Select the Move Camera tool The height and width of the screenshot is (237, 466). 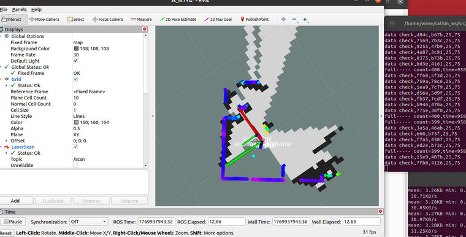pyautogui.click(x=44, y=20)
